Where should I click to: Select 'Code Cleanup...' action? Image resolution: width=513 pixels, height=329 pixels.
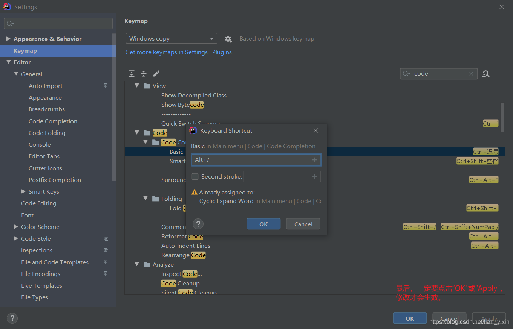[x=183, y=283]
